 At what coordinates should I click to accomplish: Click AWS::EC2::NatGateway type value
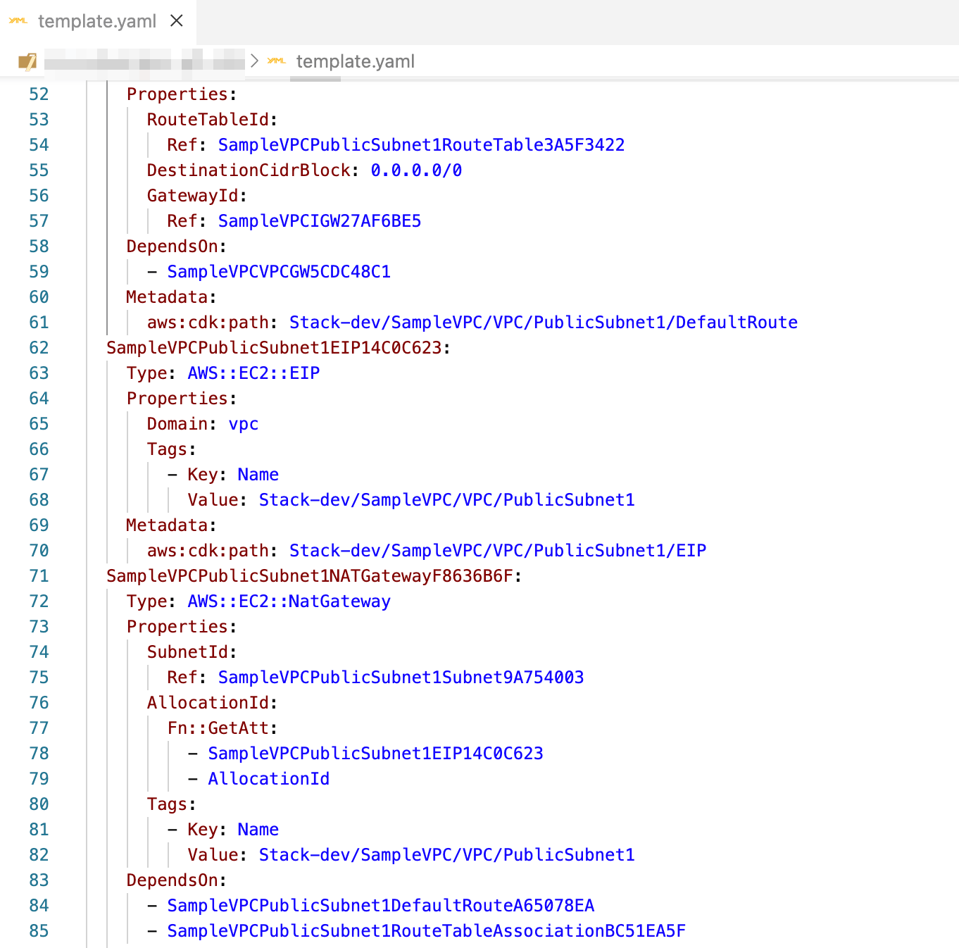[289, 601]
